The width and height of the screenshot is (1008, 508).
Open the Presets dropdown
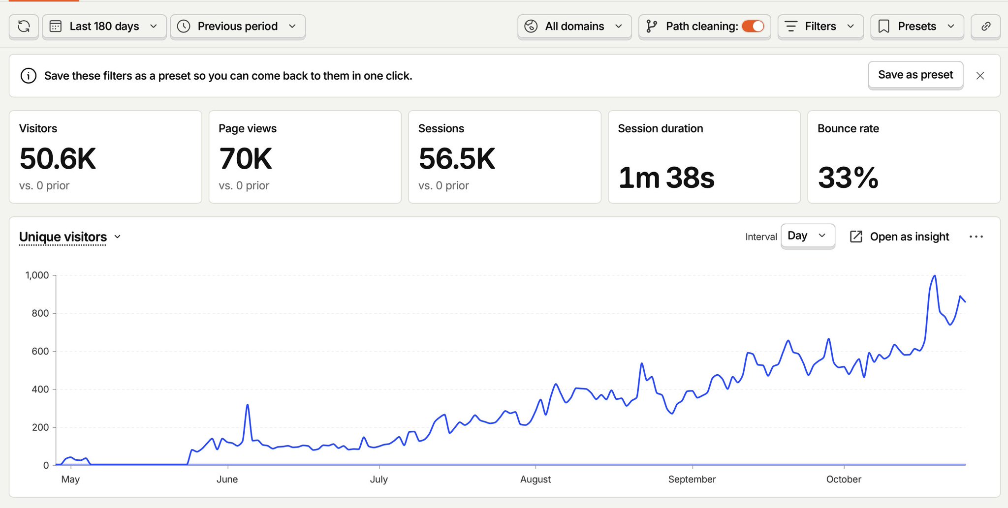(x=917, y=27)
